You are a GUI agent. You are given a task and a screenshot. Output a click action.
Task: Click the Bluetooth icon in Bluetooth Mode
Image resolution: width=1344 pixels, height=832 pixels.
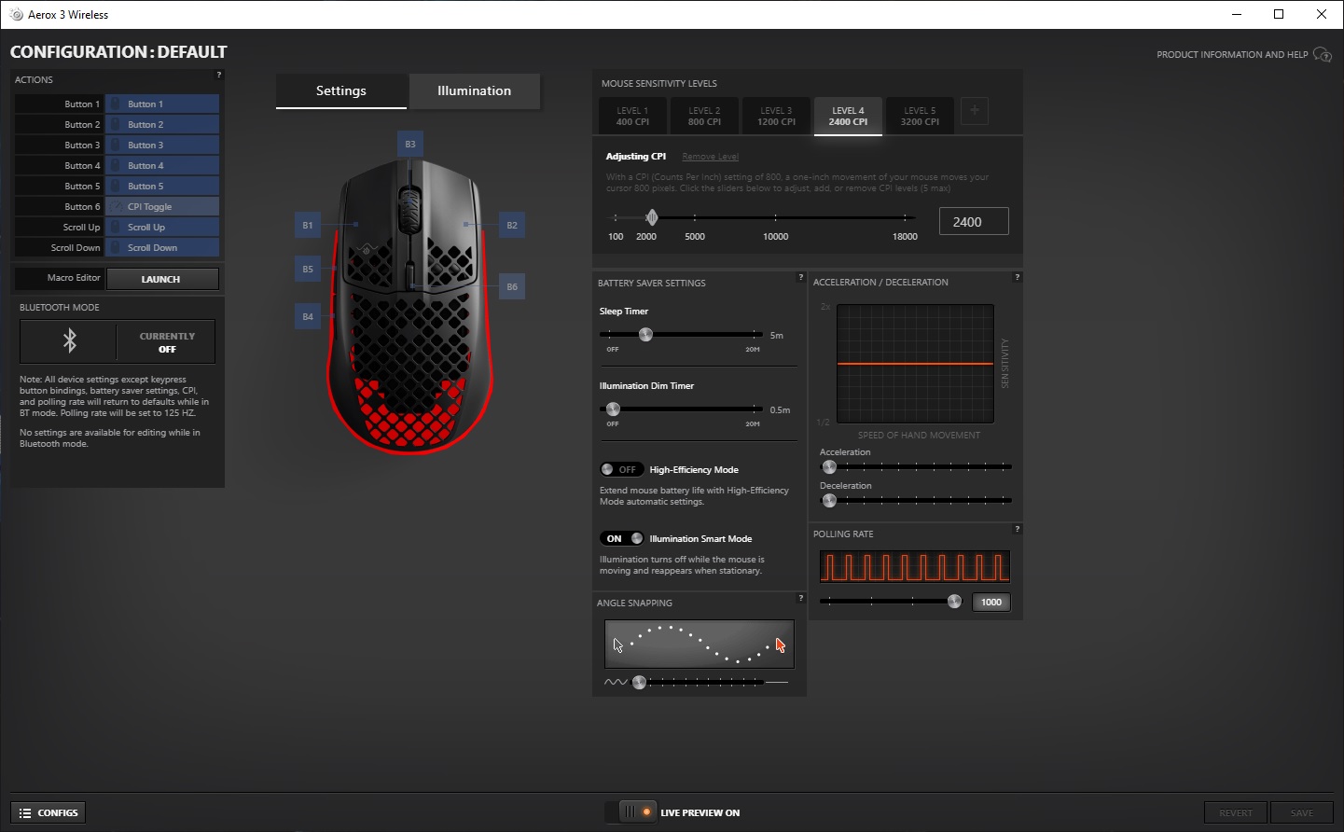(x=70, y=341)
